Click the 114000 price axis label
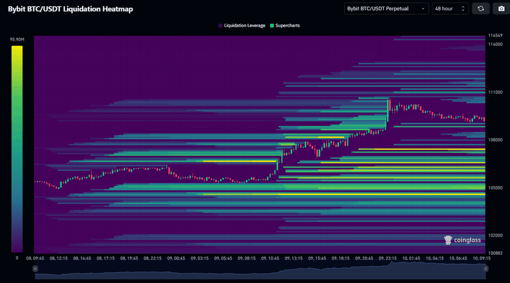 coord(495,44)
